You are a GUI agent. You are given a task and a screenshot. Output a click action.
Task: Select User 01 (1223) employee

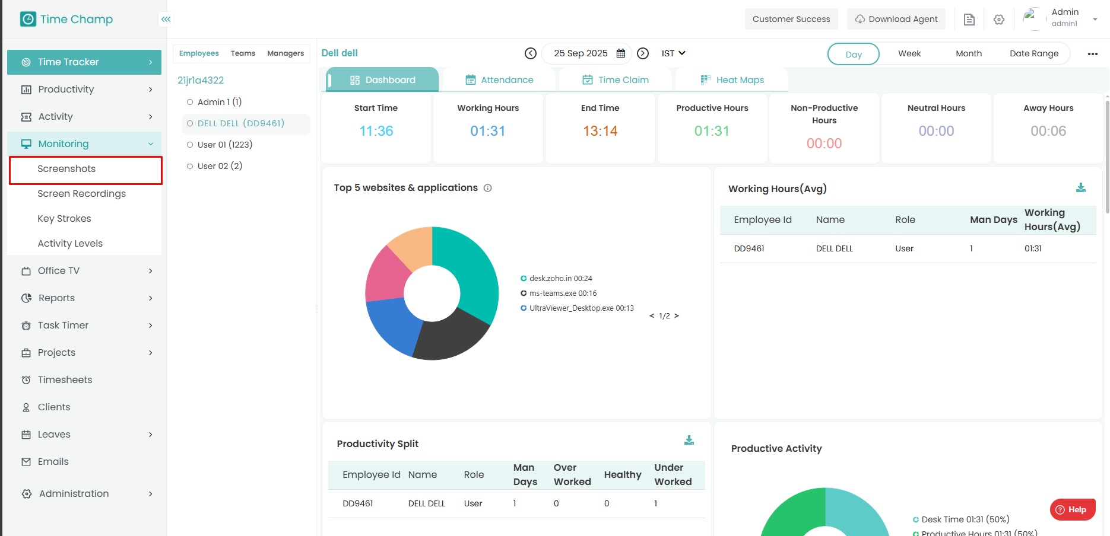[x=190, y=145]
